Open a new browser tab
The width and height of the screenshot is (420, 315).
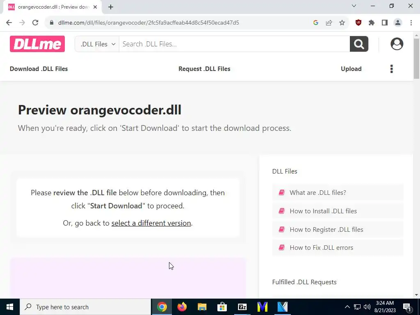(x=111, y=7)
